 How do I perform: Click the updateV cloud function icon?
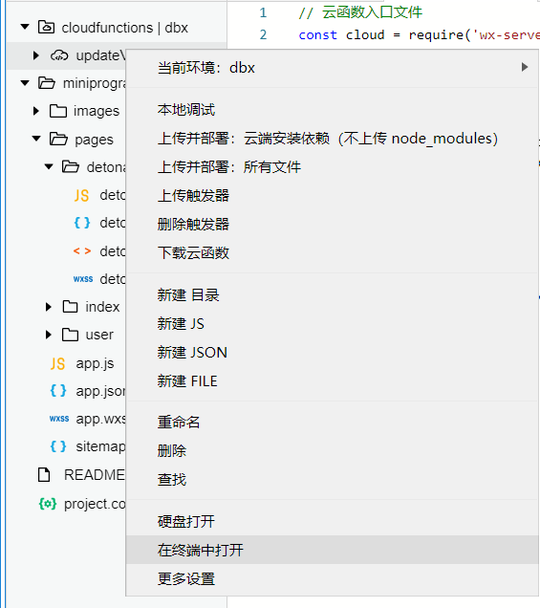59,55
